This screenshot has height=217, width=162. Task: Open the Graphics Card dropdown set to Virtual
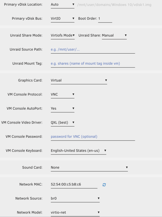(x=79, y=80)
